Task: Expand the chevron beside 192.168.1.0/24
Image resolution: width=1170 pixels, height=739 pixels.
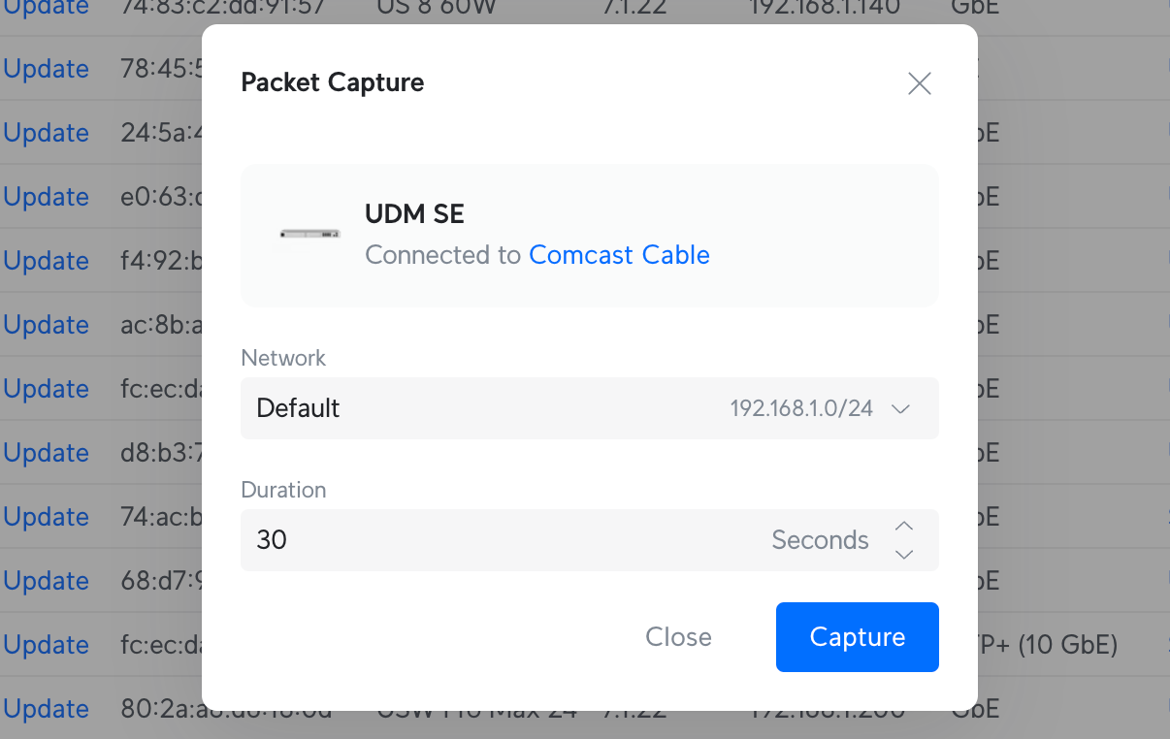Action: (x=900, y=409)
